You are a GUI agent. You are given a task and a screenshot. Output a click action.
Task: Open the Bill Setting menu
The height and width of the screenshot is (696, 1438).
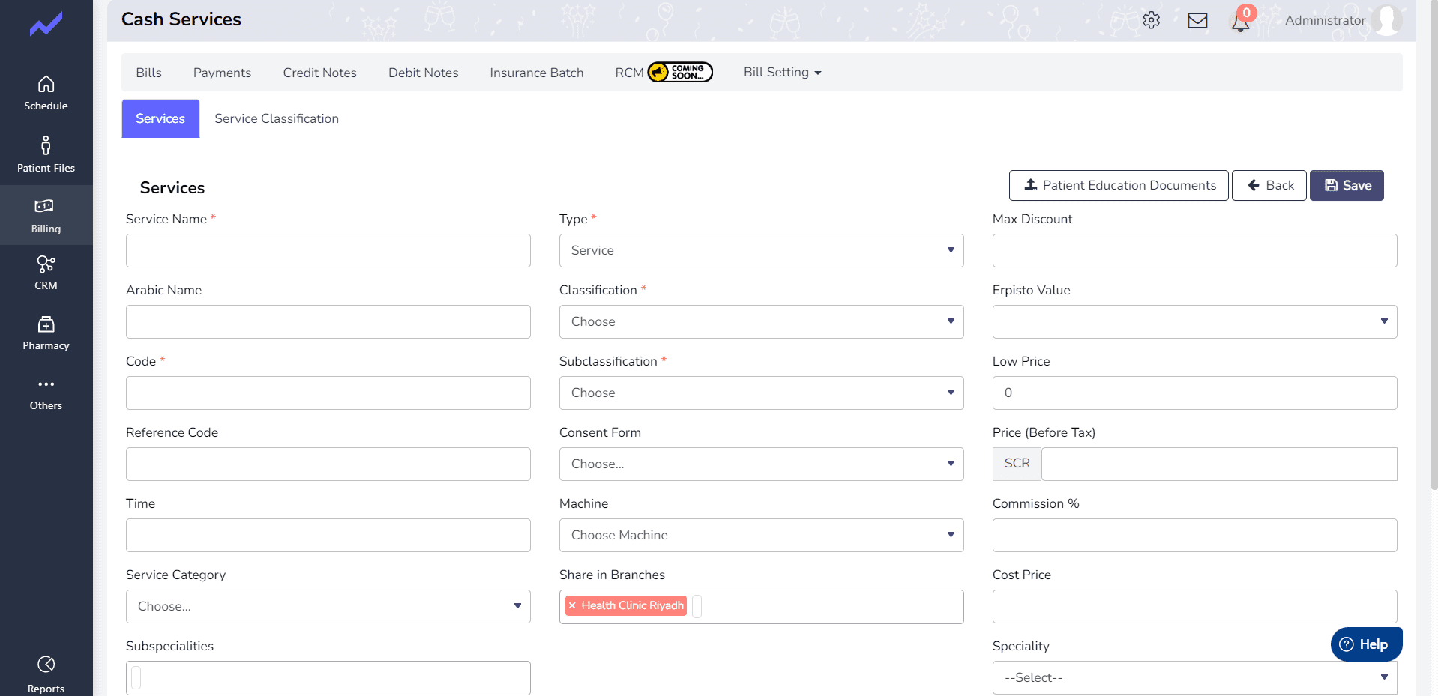(x=782, y=72)
